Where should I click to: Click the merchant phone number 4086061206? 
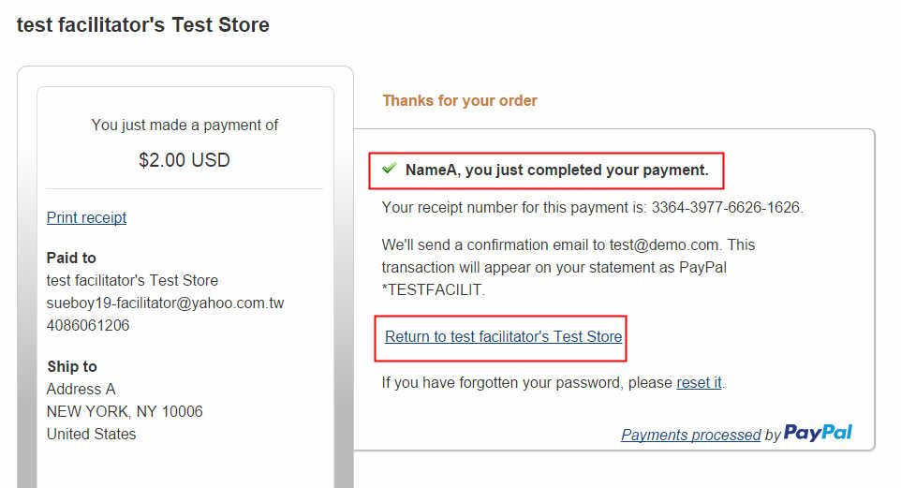click(88, 325)
